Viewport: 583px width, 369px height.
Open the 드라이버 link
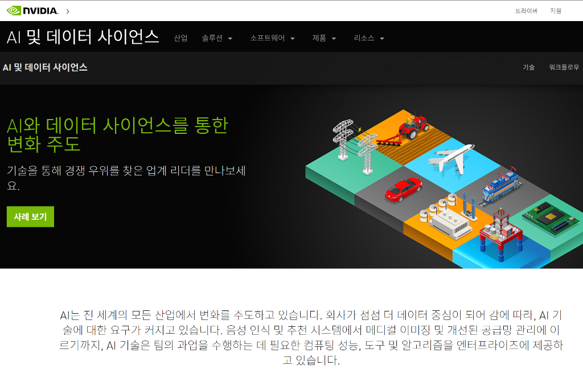pos(526,11)
